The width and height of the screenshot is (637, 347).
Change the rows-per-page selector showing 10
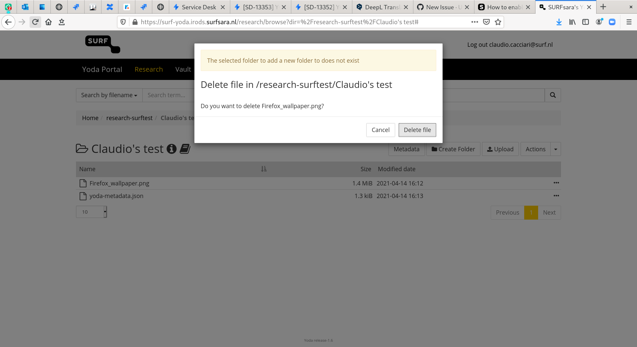pos(92,212)
